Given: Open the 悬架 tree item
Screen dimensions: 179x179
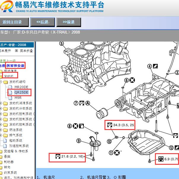Looking at the screenshot, I should point(7,156).
